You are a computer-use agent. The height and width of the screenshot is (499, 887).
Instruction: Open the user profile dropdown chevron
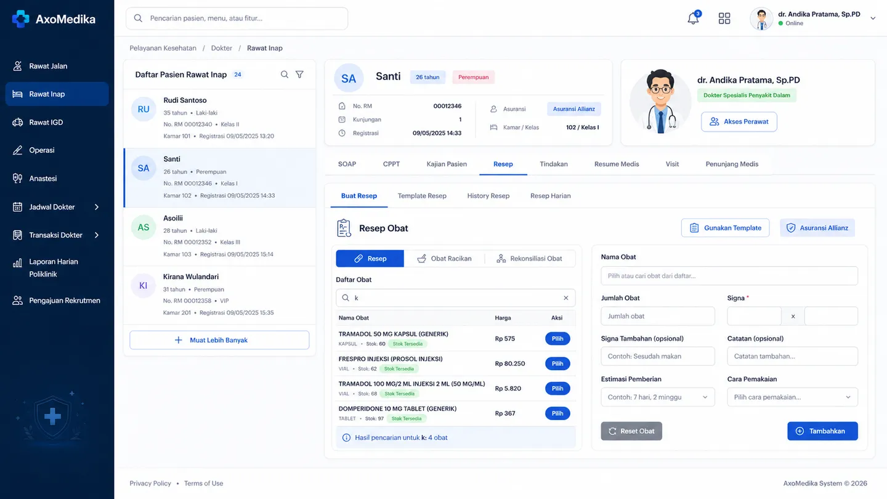[x=873, y=18]
